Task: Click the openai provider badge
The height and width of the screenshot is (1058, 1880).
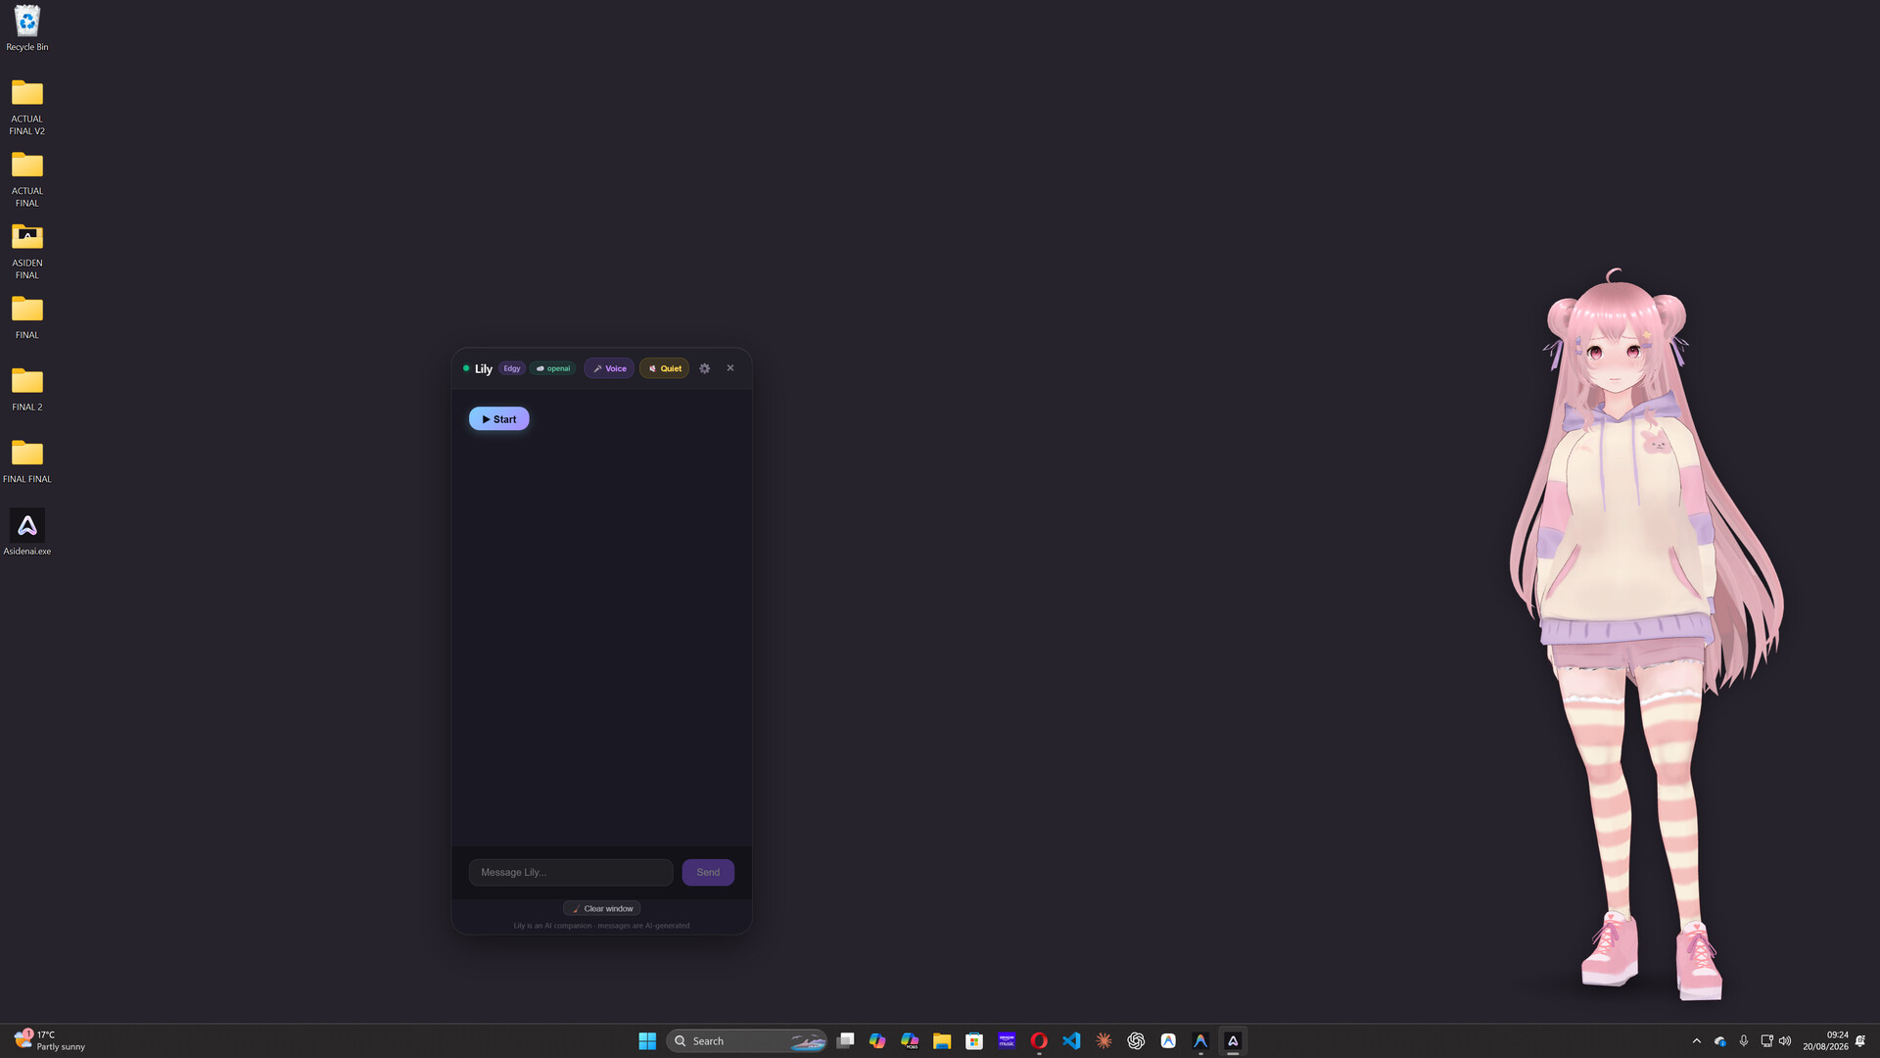Action: [x=553, y=368]
